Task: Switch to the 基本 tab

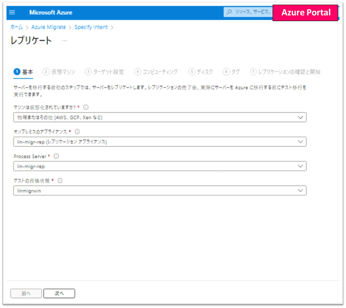Action: [x=24, y=72]
